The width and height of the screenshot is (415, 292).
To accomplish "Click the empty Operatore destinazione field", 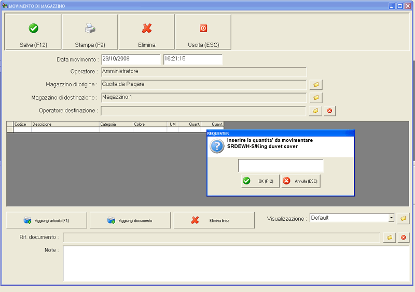I will click(203, 111).
